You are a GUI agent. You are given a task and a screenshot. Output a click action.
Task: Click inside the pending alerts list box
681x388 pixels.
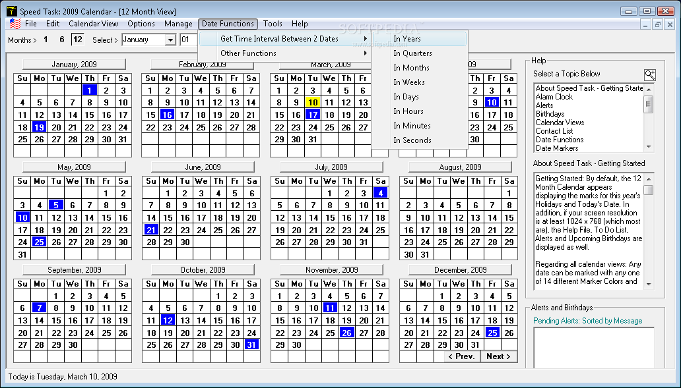pos(594,348)
